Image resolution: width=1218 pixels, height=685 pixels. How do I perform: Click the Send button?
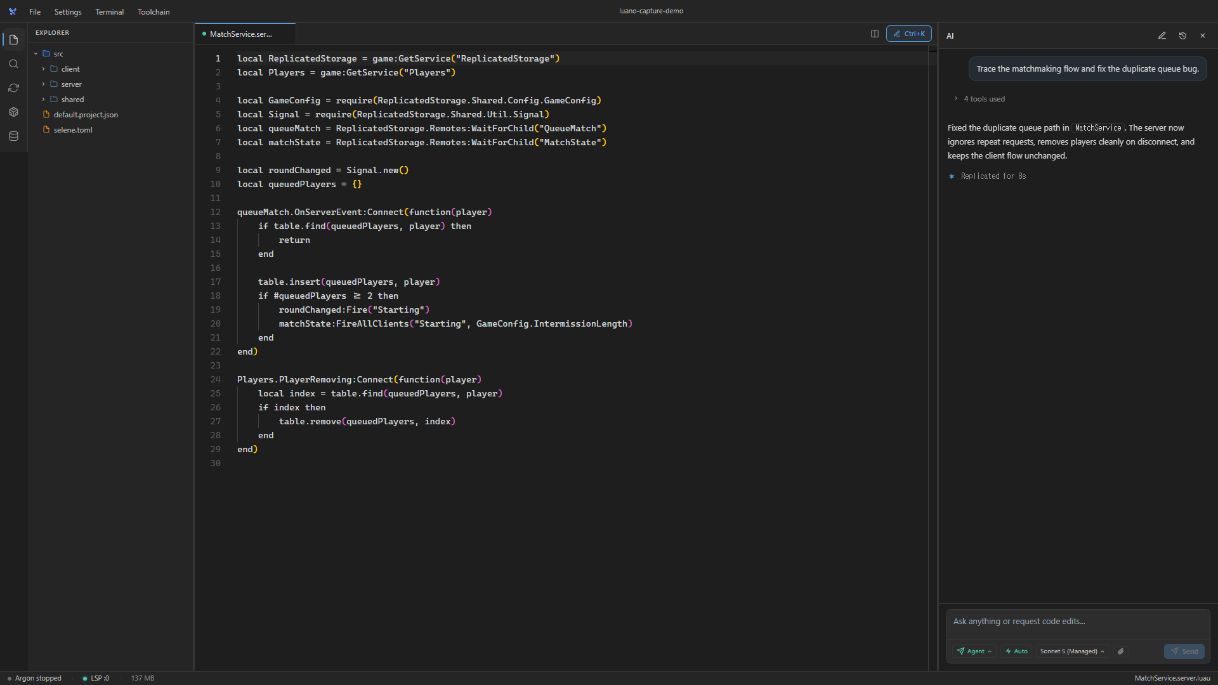pyautogui.click(x=1184, y=651)
